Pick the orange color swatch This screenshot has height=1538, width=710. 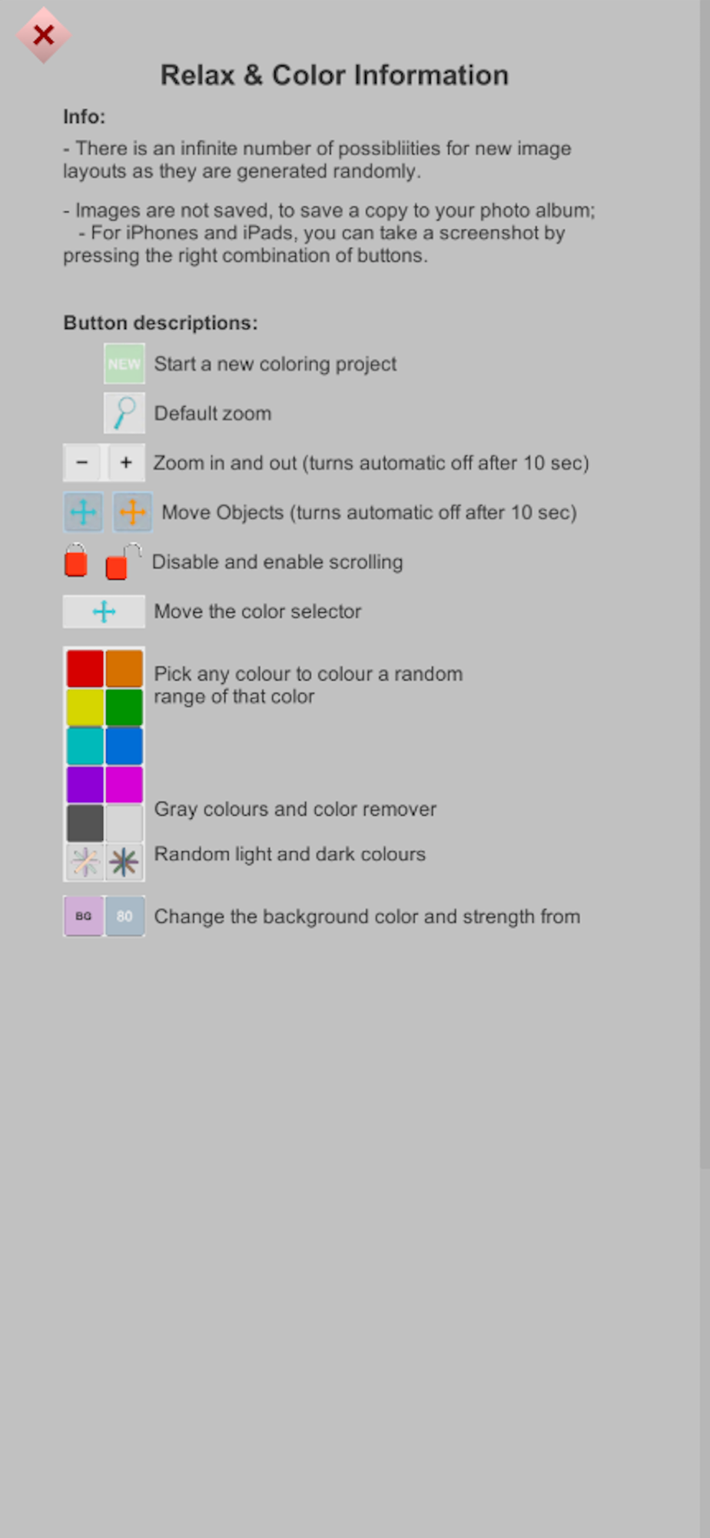coord(124,668)
